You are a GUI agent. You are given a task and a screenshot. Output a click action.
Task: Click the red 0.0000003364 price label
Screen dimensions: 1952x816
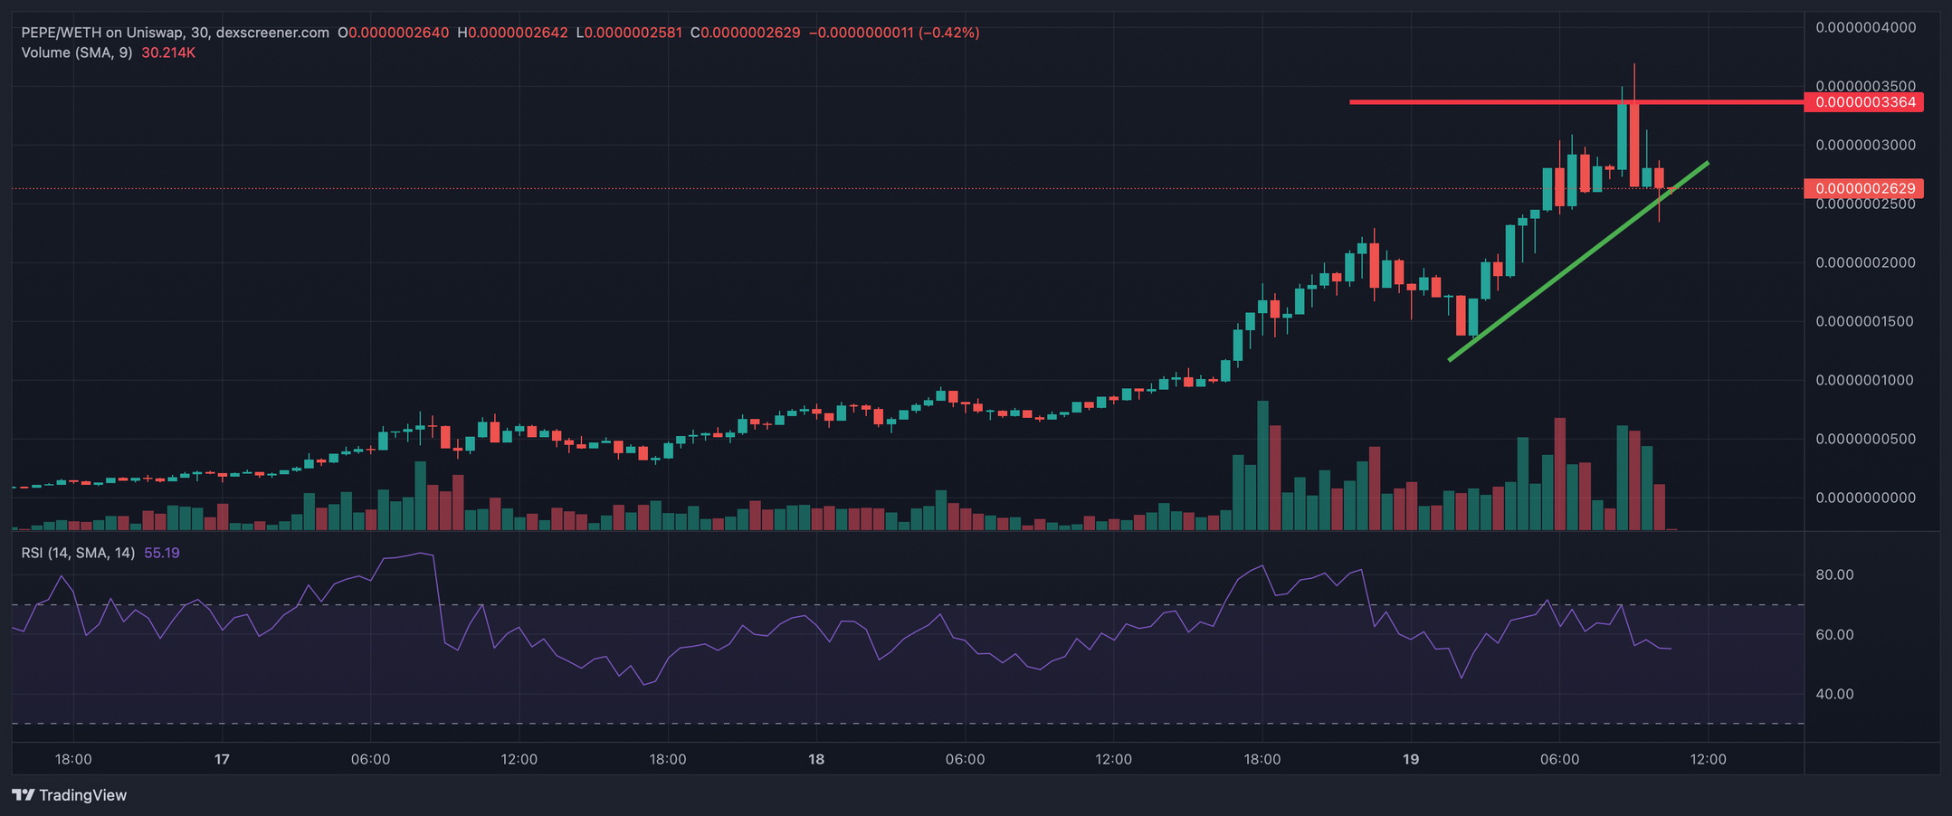pyautogui.click(x=1864, y=102)
